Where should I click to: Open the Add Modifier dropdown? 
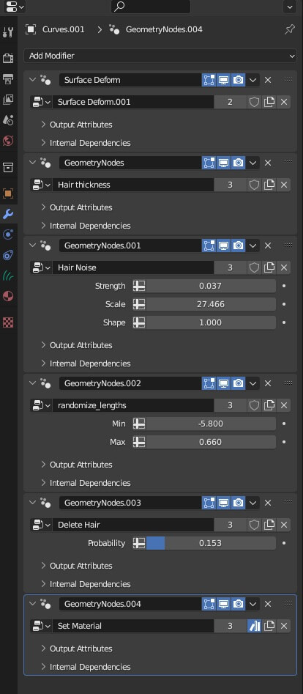[x=160, y=56]
